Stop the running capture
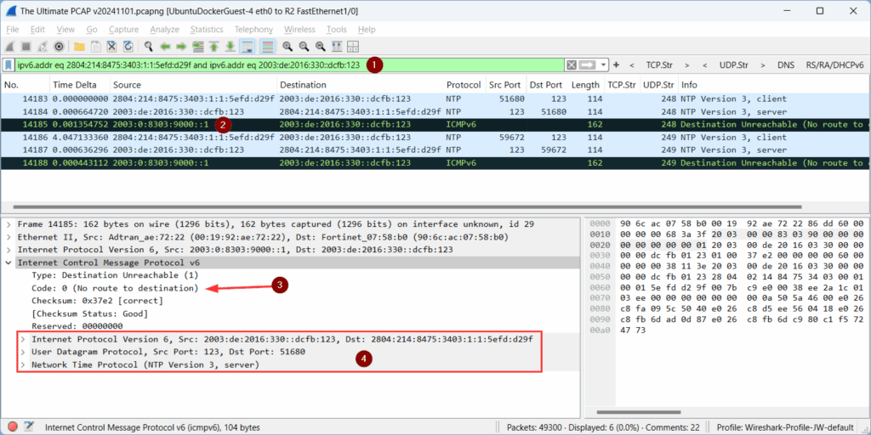This screenshot has width=871, height=435. click(26, 46)
